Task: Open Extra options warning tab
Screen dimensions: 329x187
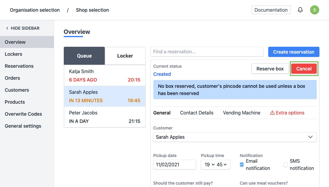Action: click(x=287, y=113)
